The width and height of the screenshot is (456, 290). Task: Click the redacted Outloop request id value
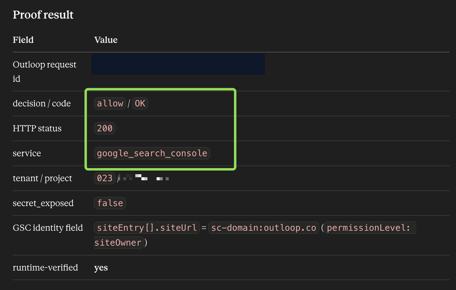tap(178, 64)
